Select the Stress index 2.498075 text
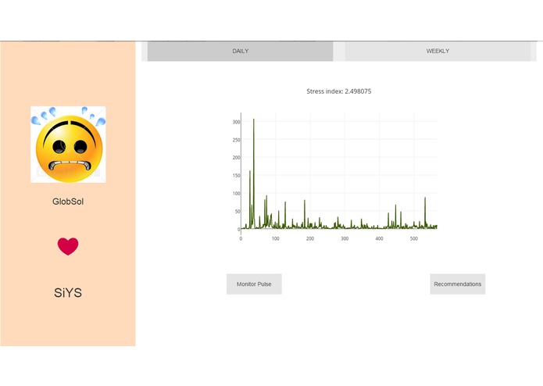This screenshot has height=386, width=543. pyautogui.click(x=338, y=91)
